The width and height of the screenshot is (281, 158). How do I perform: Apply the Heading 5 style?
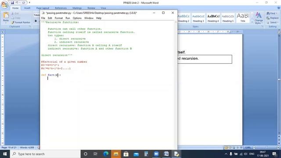(228, 18)
